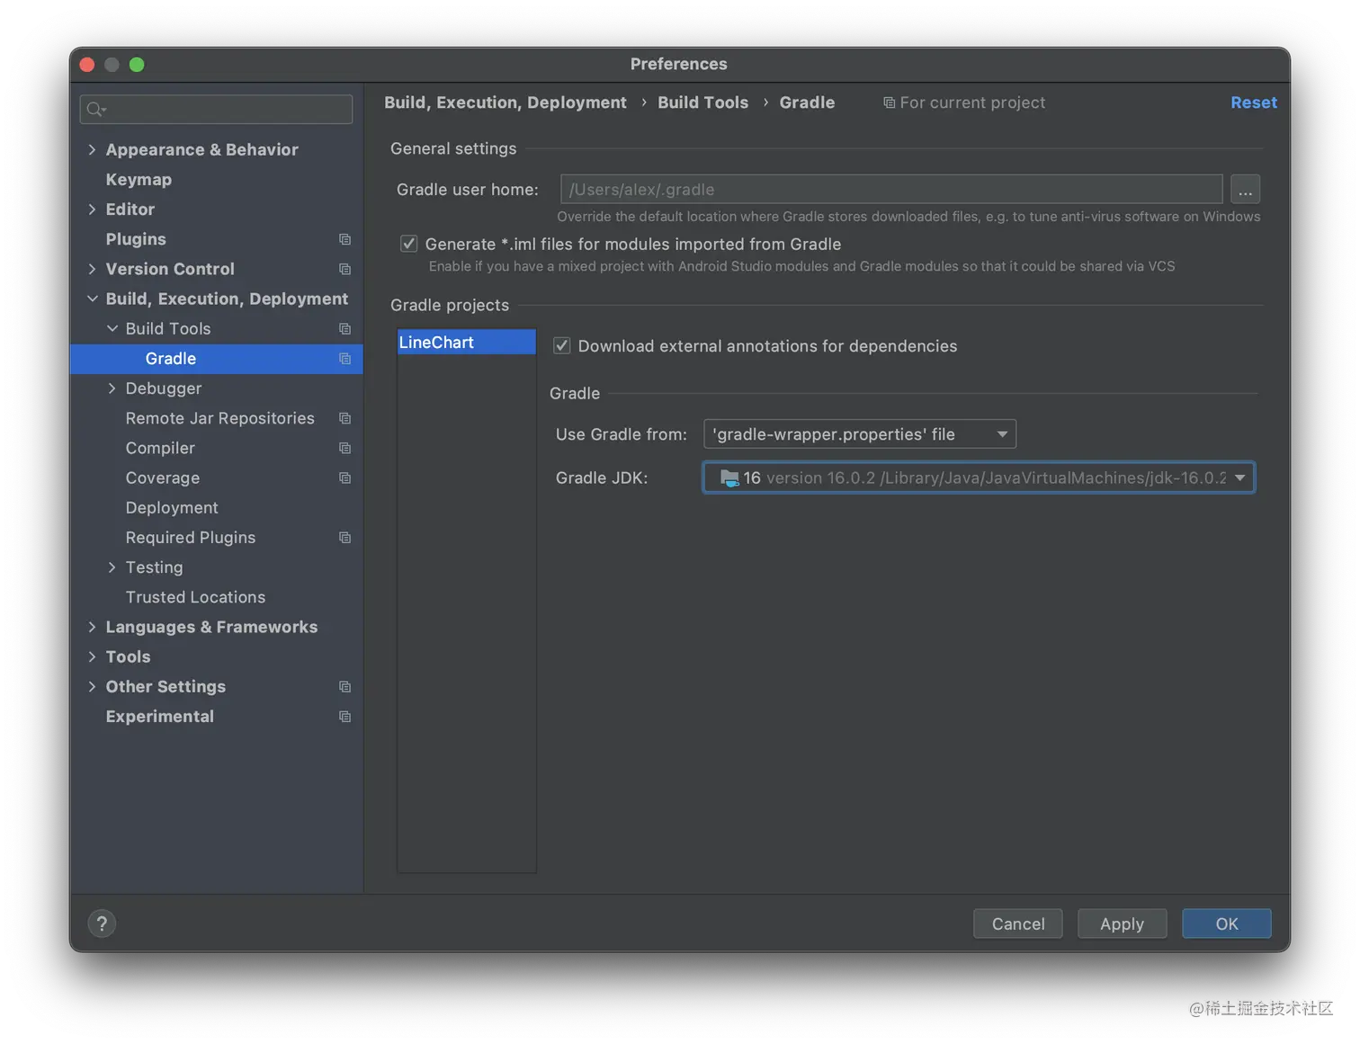Viewport: 1360px width, 1044px height.
Task: Click project-level icon beside Version Control
Action: point(344,269)
